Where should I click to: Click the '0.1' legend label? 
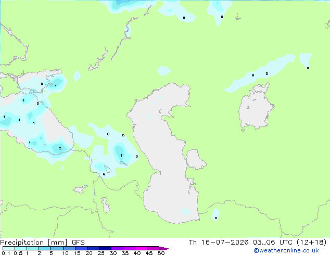click(6, 253)
